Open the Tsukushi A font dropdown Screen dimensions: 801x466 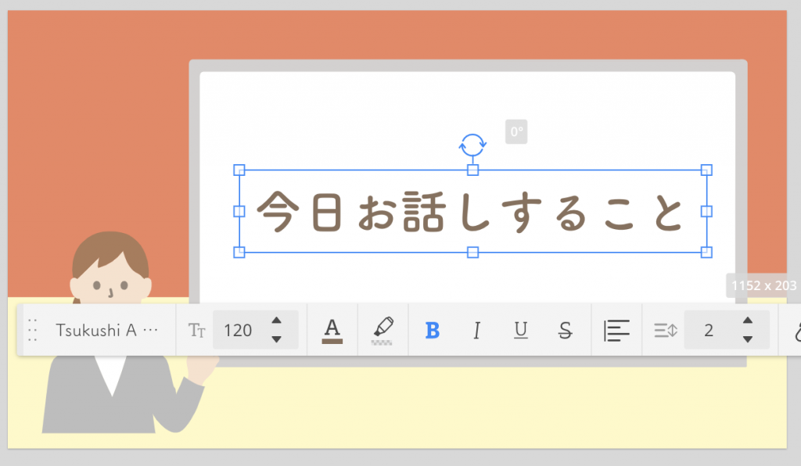(x=106, y=330)
